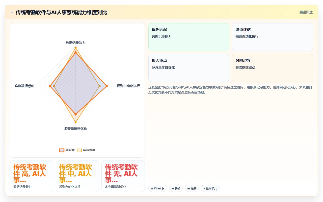Open the red stat card for 多变量排班优化

pos(123,176)
